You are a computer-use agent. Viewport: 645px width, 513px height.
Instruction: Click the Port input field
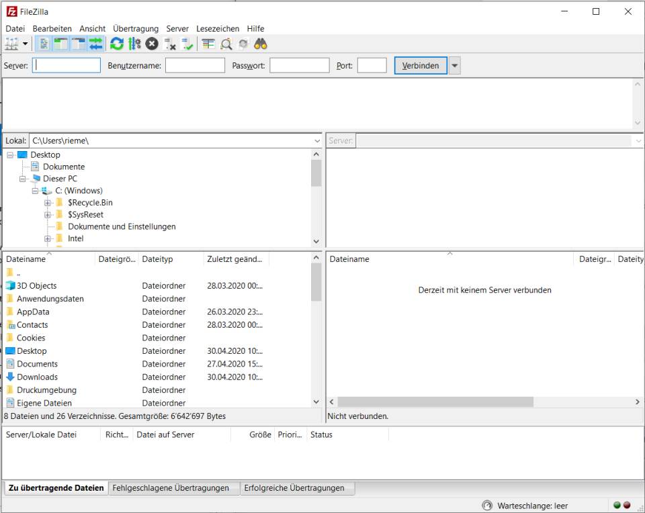point(372,65)
